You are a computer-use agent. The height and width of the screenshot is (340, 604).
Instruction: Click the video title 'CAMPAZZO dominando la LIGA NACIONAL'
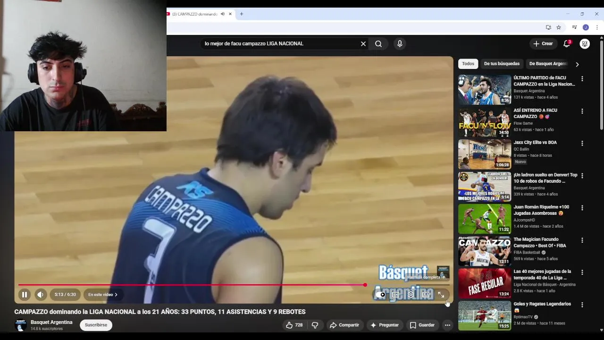pyautogui.click(x=160, y=312)
